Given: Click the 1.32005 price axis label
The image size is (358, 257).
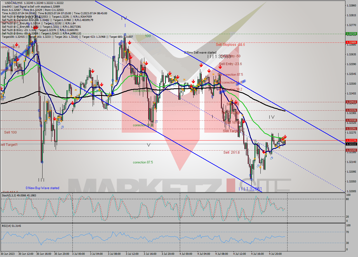Looking at the screenshot, I should coord(351,191).
